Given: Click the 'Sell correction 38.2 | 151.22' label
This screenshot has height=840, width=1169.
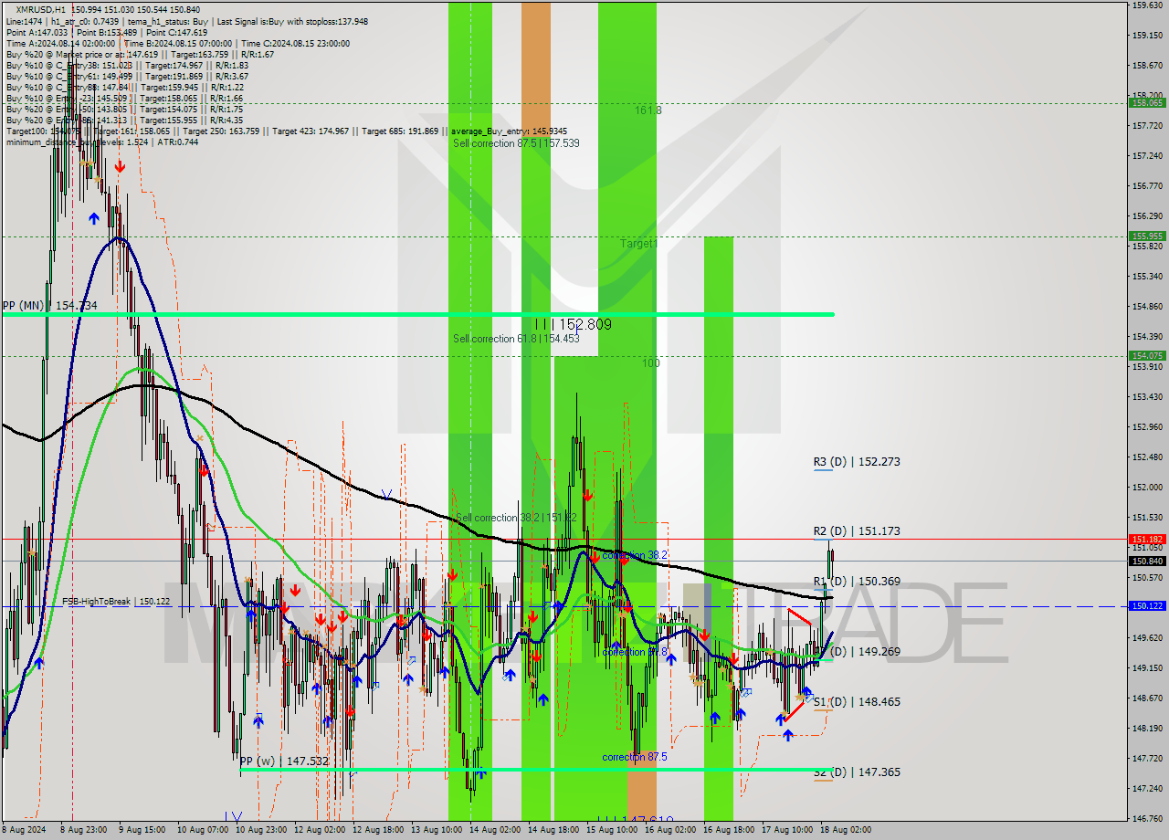Looking at the screenshot, I should (x=516, y=518).
